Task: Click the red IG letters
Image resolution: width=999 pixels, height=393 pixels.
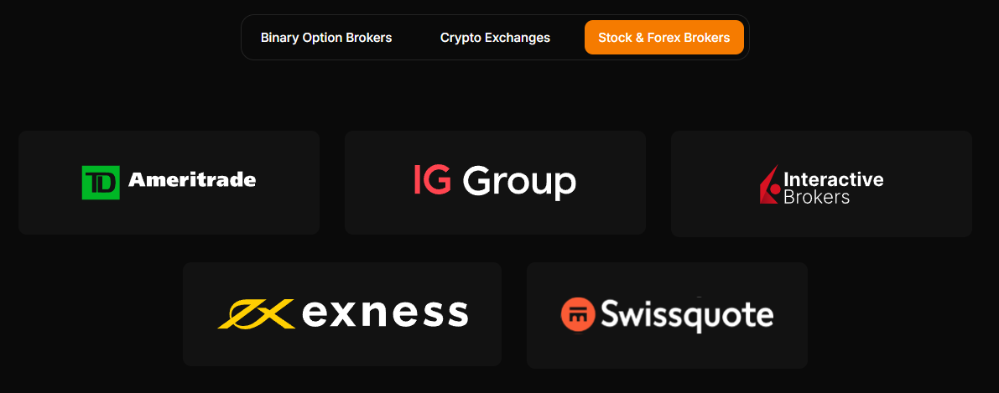Action: click(432, 179)
